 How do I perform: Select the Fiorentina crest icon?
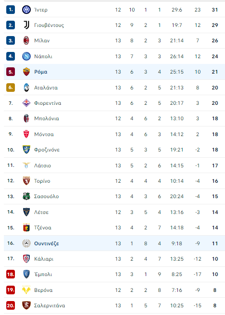click(x=26, y=103)
